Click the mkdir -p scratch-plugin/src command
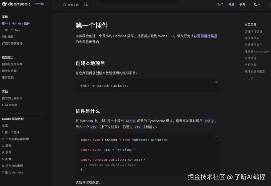 pos(104,86)
